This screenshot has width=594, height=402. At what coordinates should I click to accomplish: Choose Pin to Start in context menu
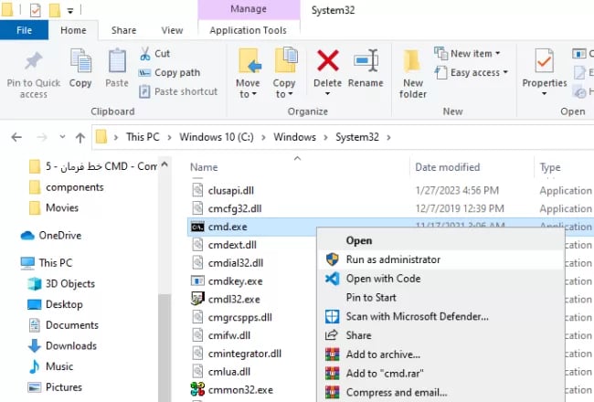pyautogui.click(x=440, y=298)
